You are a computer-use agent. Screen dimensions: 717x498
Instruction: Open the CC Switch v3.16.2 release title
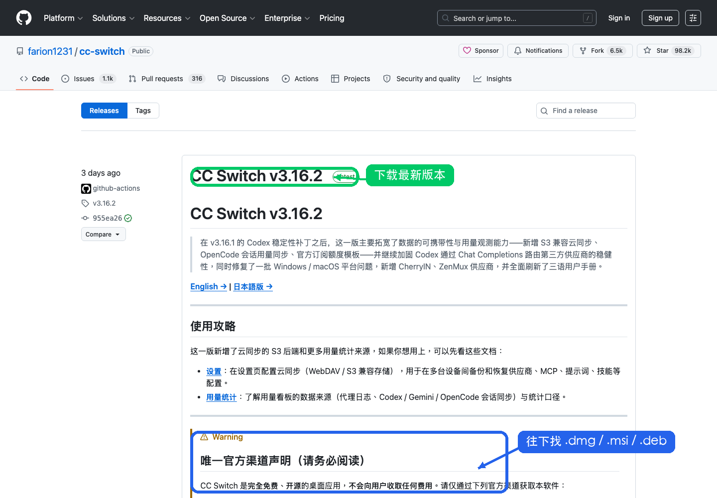point(257,176)
